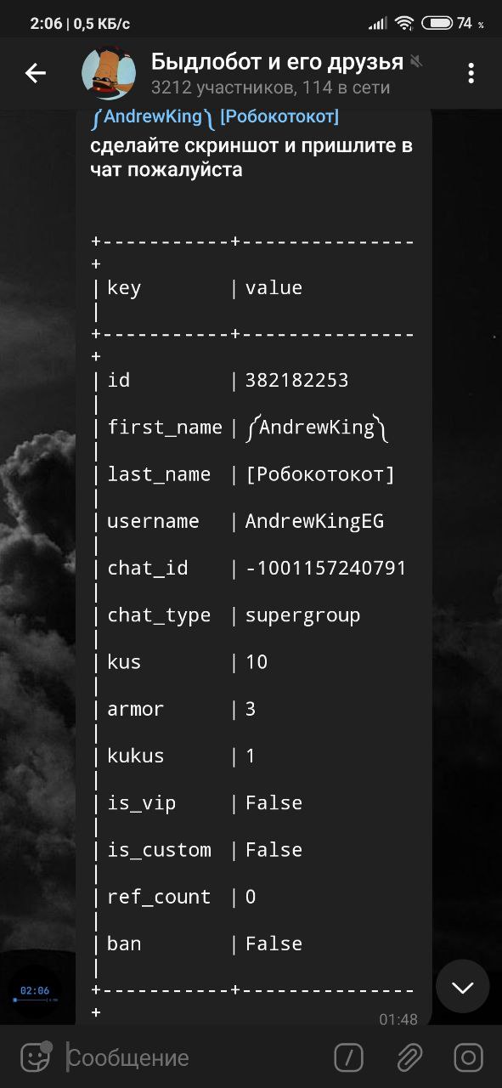502x1088 pixels.
Task: Tap the kukus value 1
Action: pos(251,756)
